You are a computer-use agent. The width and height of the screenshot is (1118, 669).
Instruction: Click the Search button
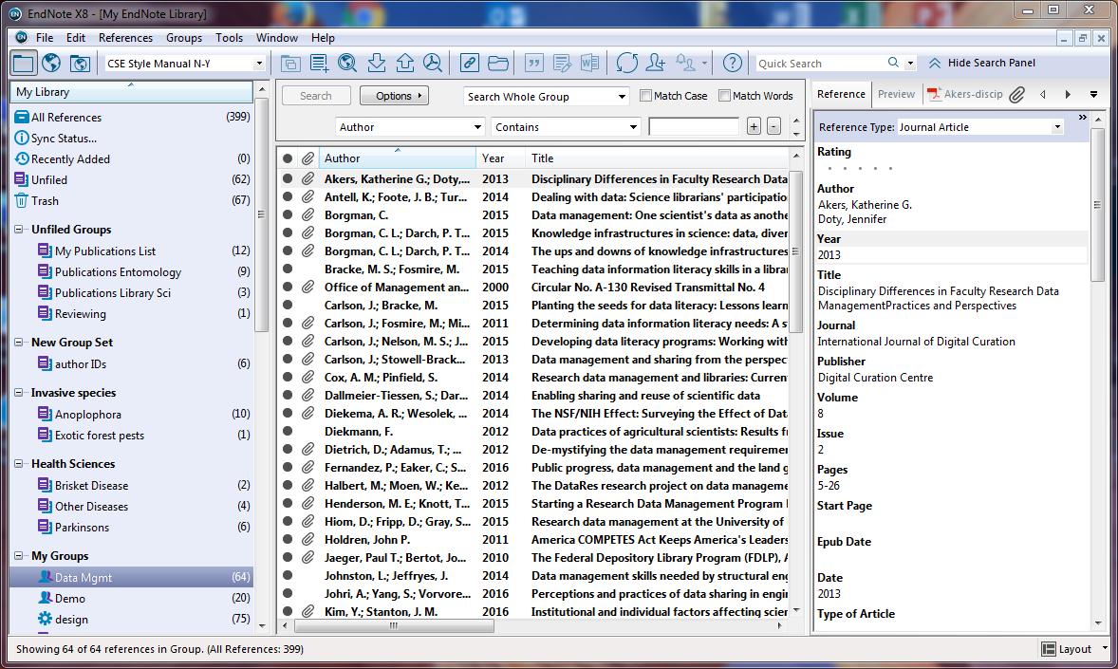coord(316,96)
